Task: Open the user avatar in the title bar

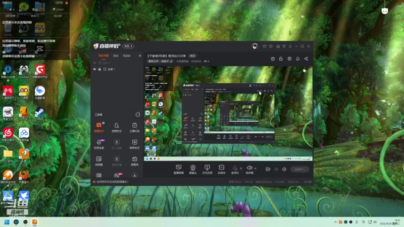Action: coord(255,46)
